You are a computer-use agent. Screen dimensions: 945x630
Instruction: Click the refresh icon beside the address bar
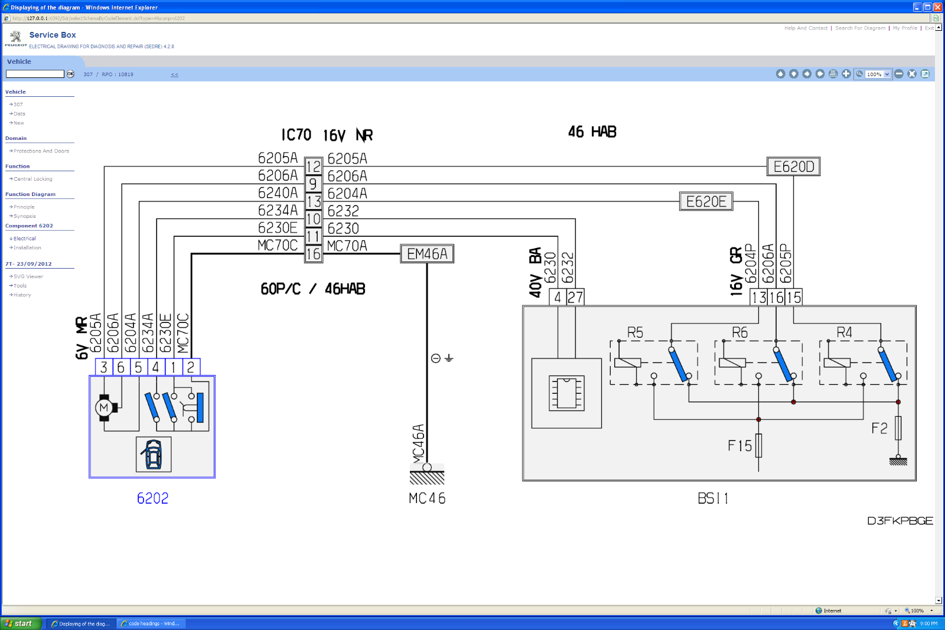936,18
